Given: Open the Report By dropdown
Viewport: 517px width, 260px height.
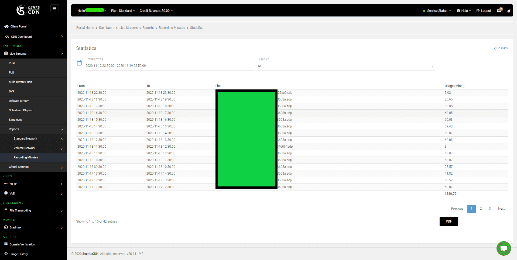Looking at the screenshot, I should pos(346,66).
